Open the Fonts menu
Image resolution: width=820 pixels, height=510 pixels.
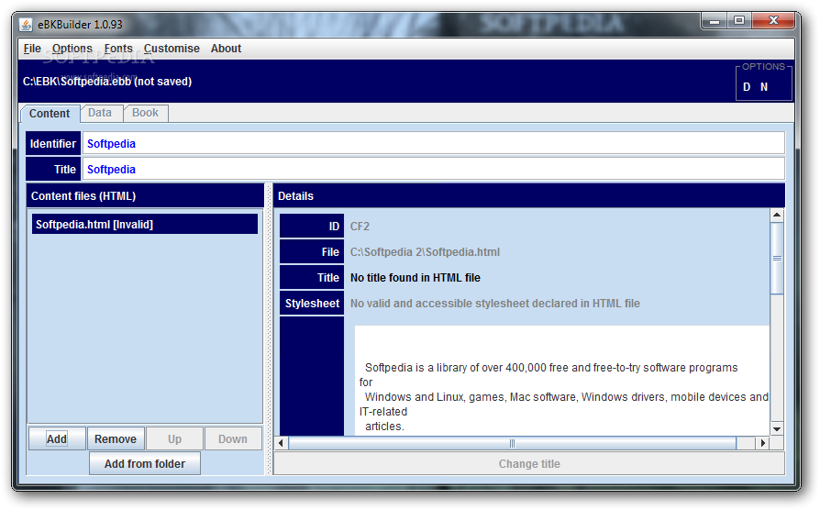(118, 49)
